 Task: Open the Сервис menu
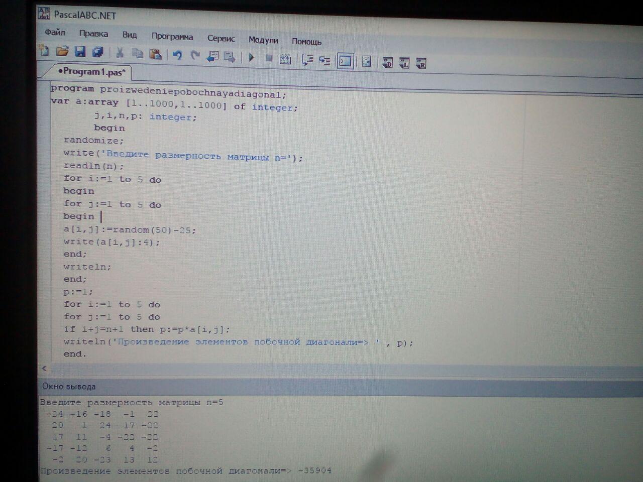221,38
